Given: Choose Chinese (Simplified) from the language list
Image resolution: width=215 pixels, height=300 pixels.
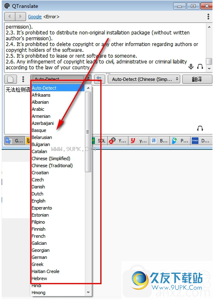Looking at the screenshot, I should [51, 159].
